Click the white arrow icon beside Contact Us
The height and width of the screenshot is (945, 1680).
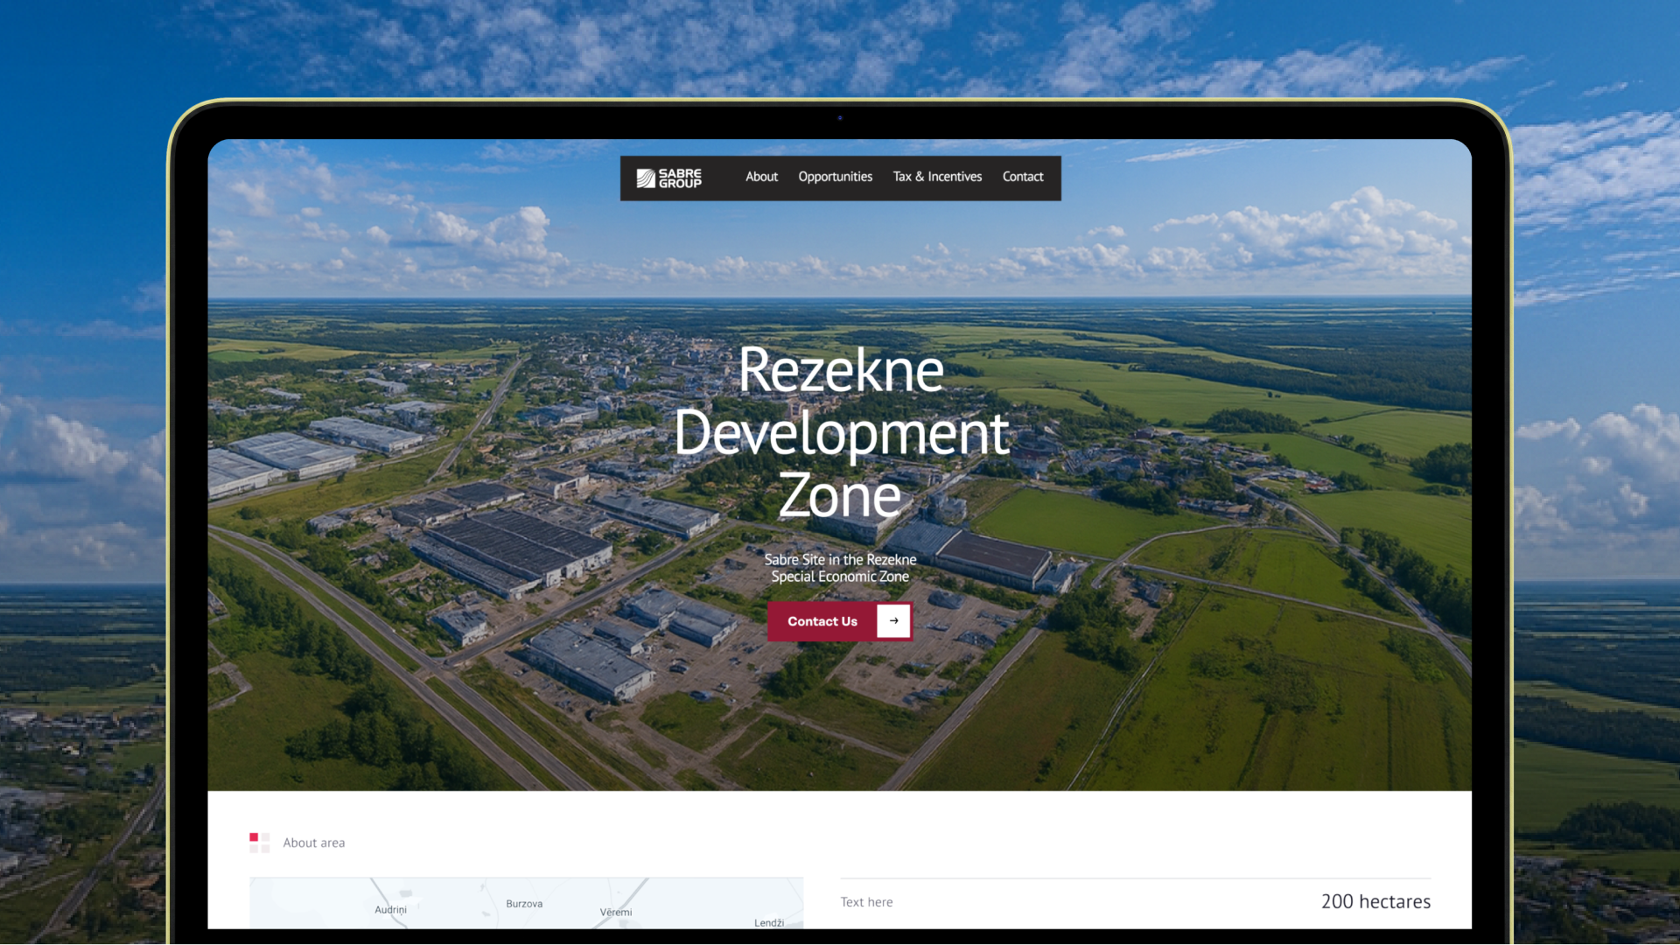point(893,621)
